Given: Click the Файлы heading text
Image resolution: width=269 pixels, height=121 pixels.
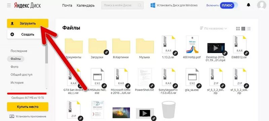Looking at the screenshot, I should (71, 28).
